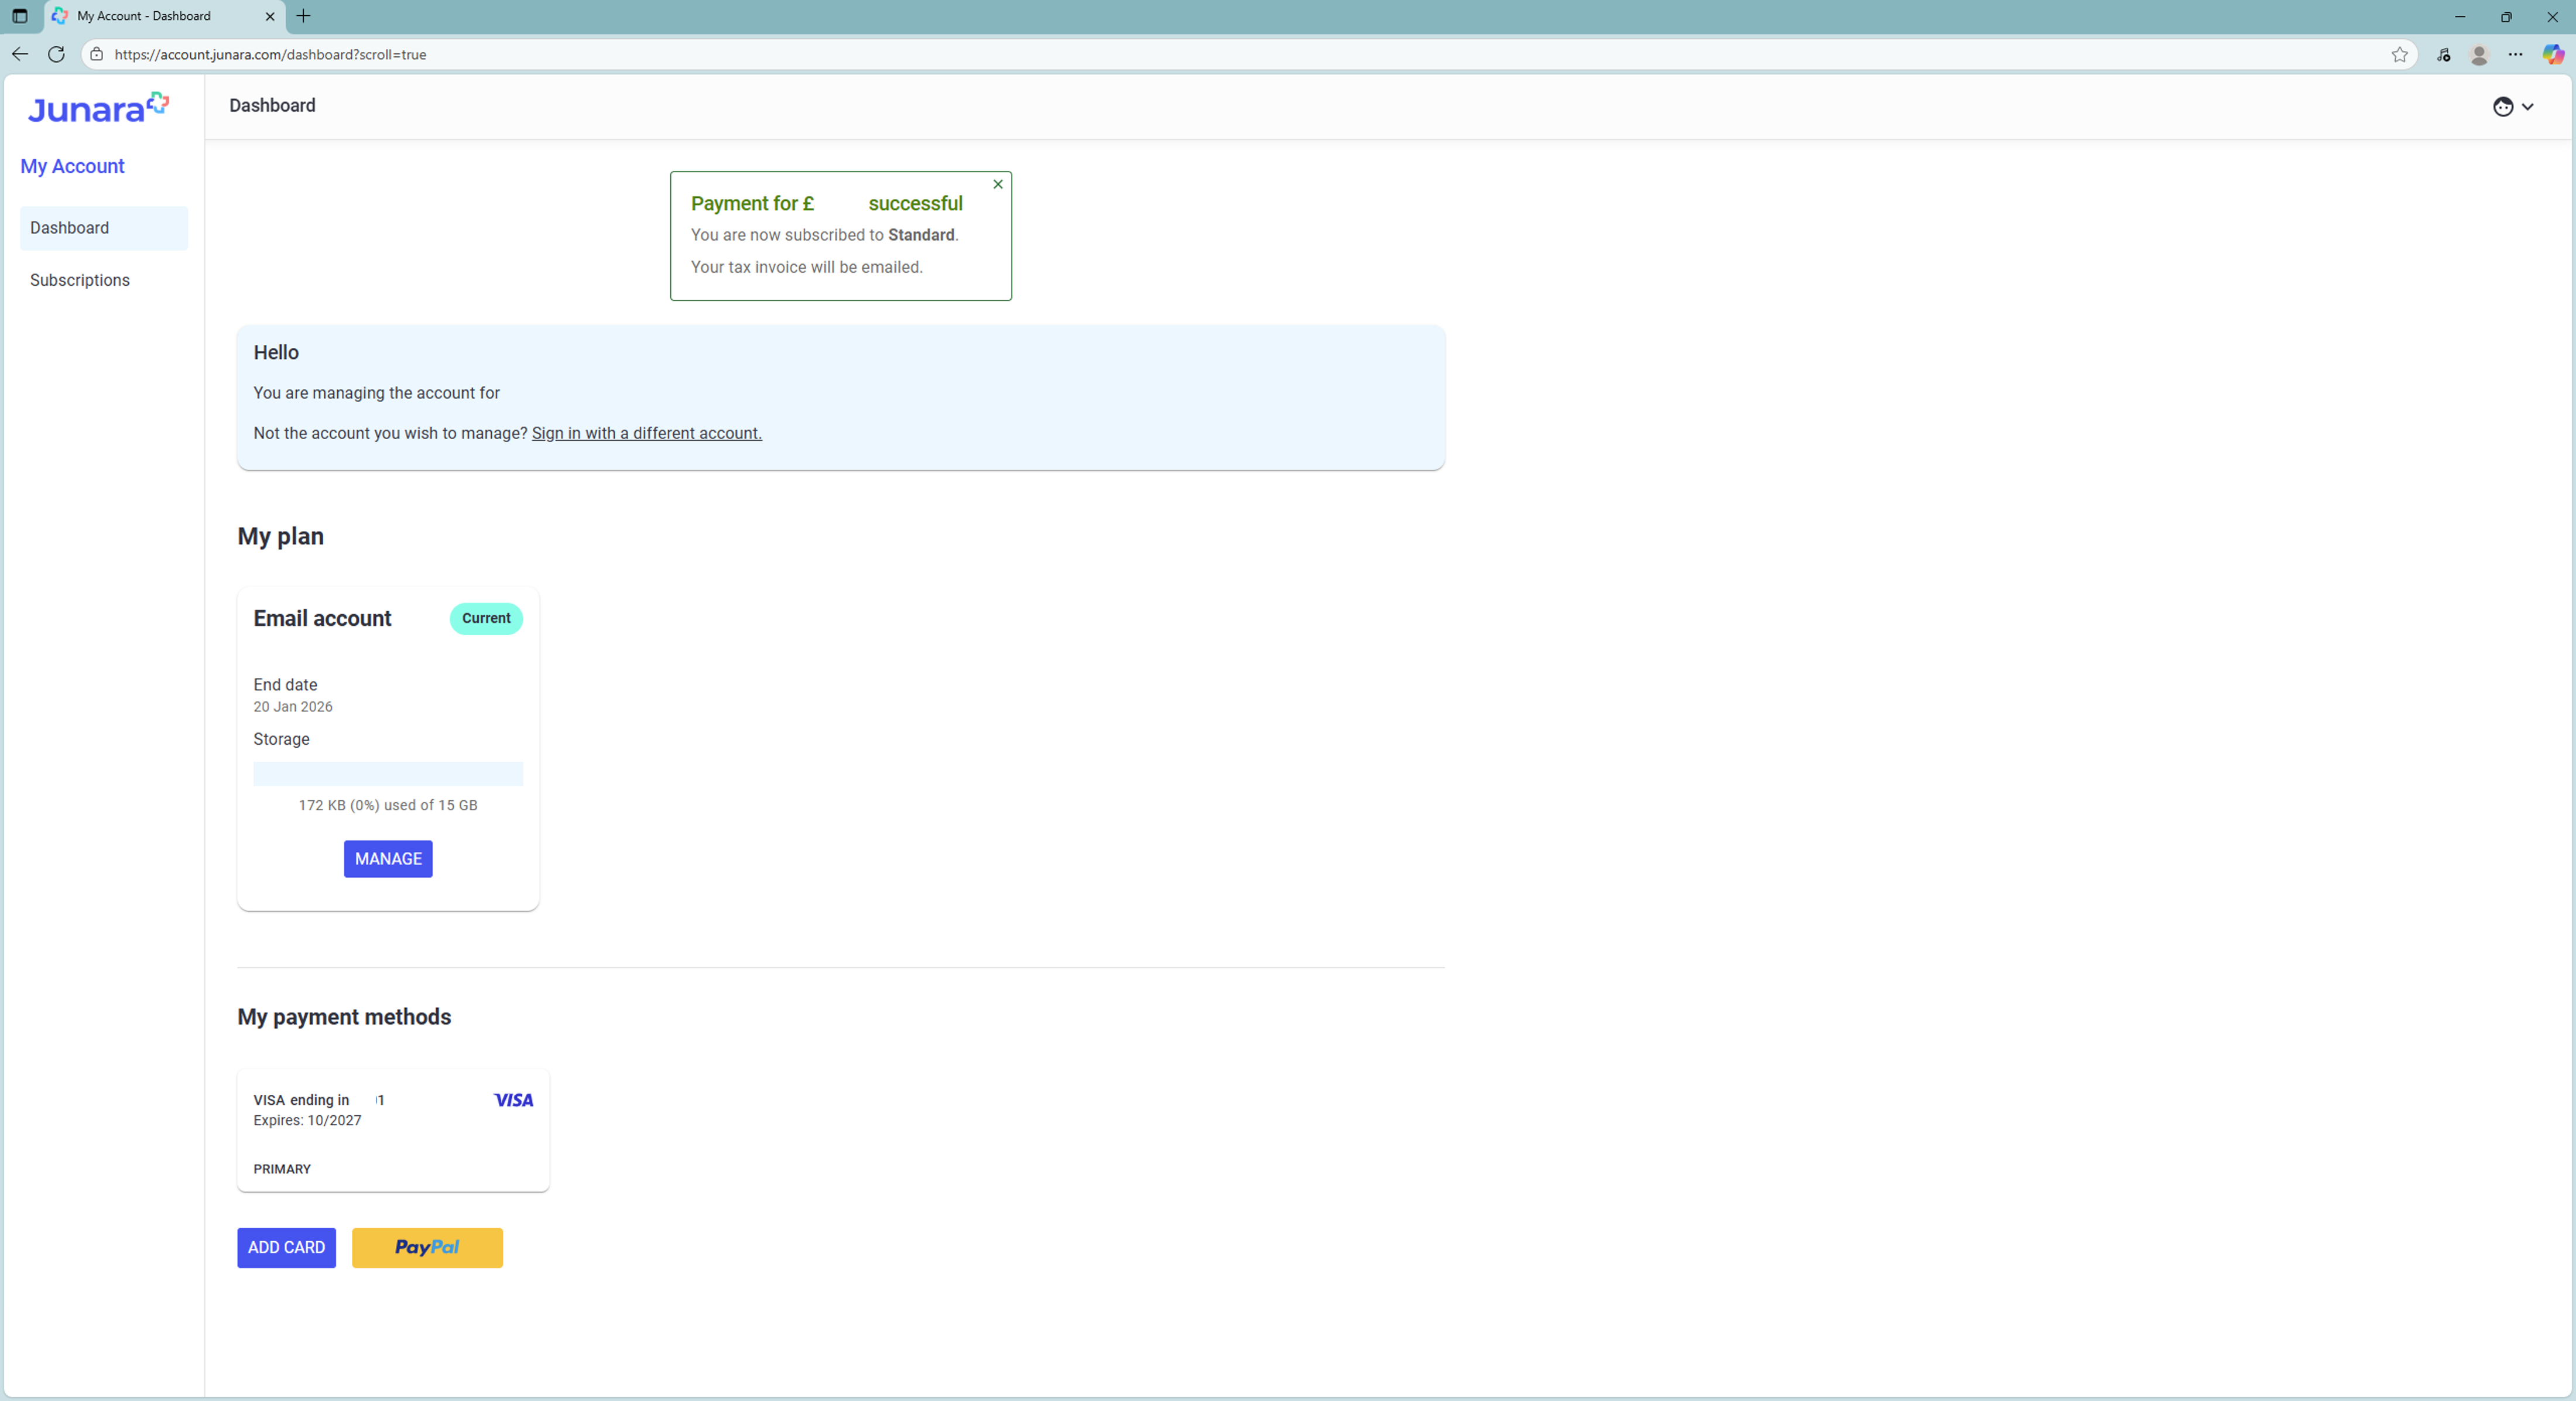Viewport: 2576px width, 1401px height.
Task: Open browser extensions music icon
Action: [2443, 54]
